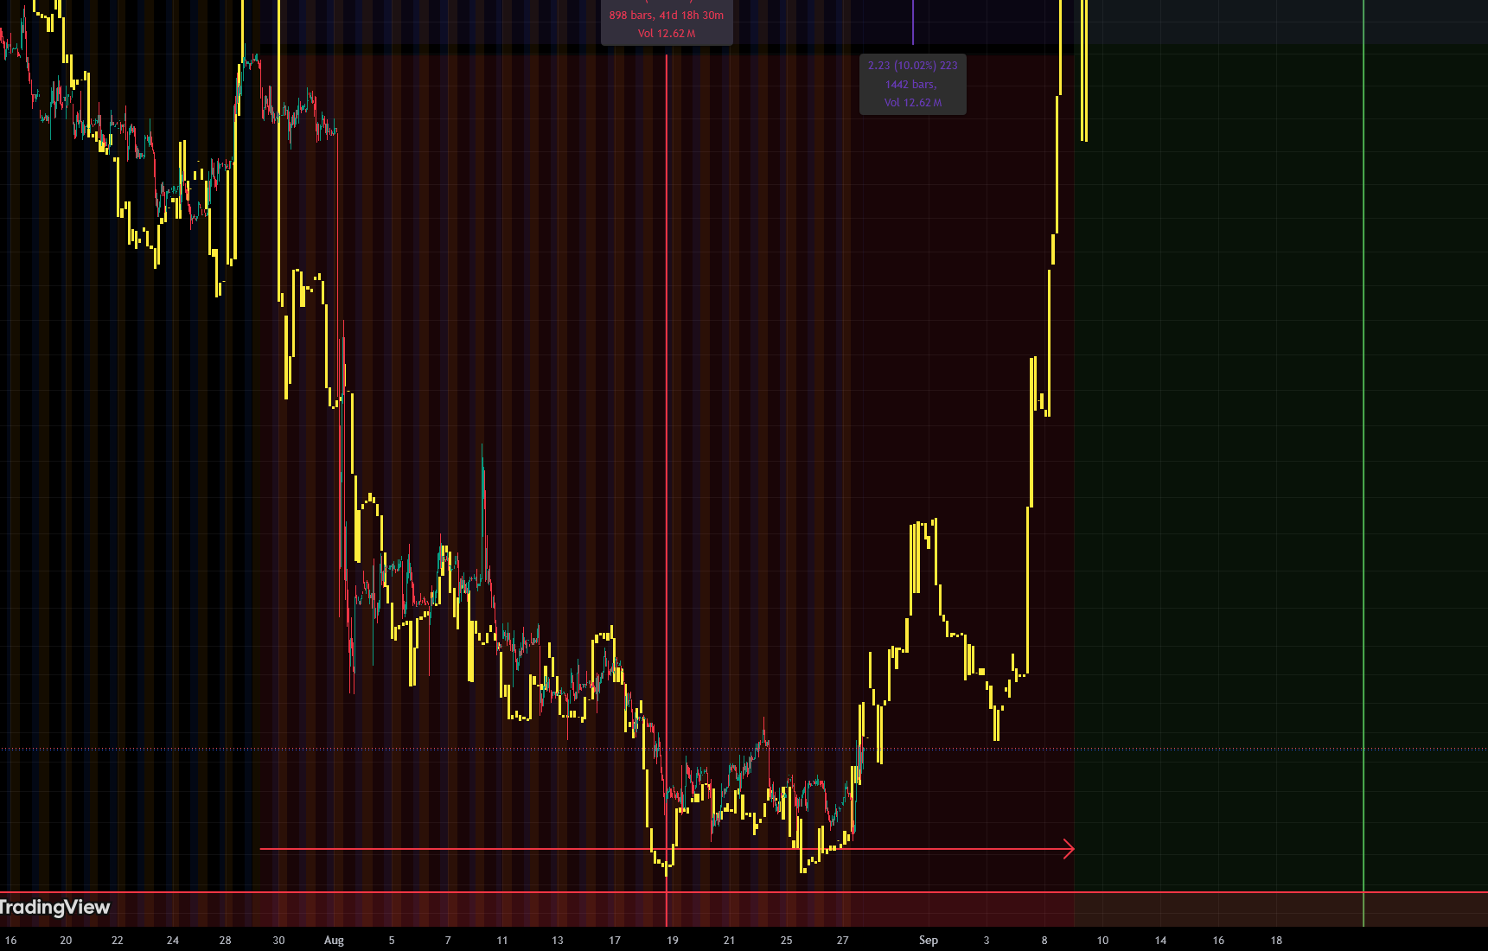Click date "19" on the time axis
The width and height of the screenshot is (1488, 951).
[673, 941]
